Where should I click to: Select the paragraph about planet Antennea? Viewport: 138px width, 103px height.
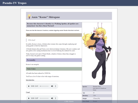click(53, 50)
